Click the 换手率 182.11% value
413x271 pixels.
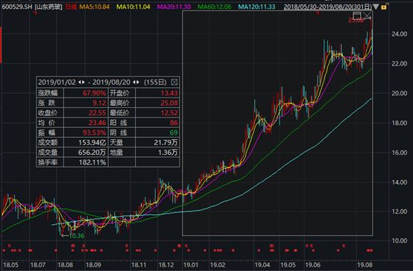92,162
